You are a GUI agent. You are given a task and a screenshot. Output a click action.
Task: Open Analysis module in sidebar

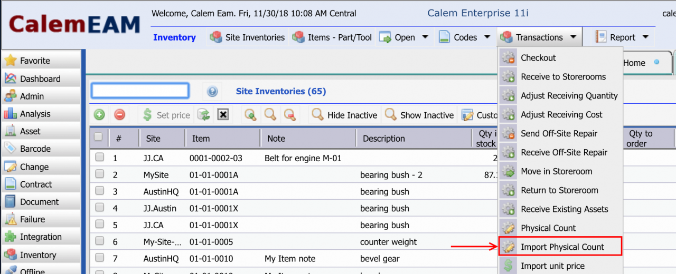pyautogui.click(x=41, y=114)
